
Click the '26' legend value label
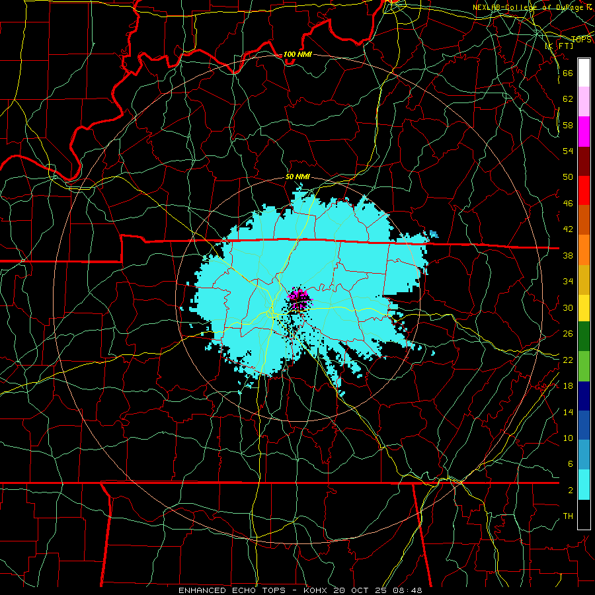point(568,334)
